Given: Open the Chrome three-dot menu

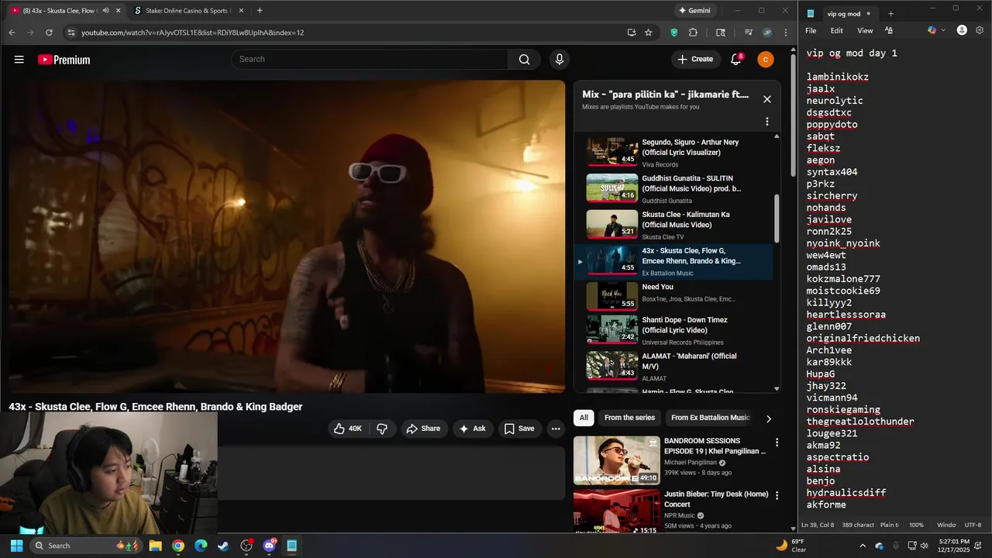Looking at the screenshot, I should [x=786, y=33].
